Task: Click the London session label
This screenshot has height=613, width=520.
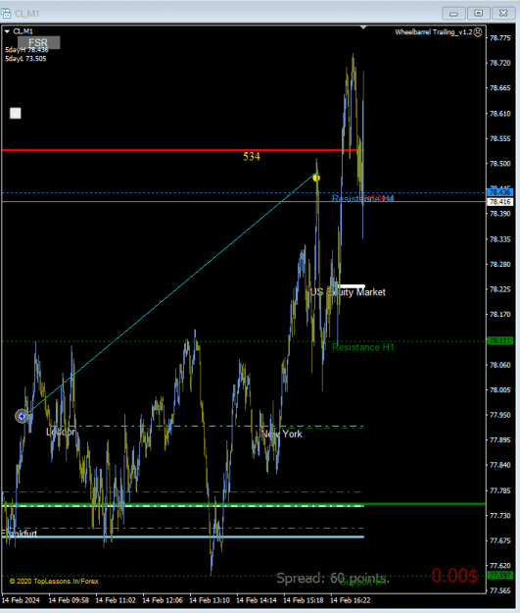Action: click(x=61, y=432)
